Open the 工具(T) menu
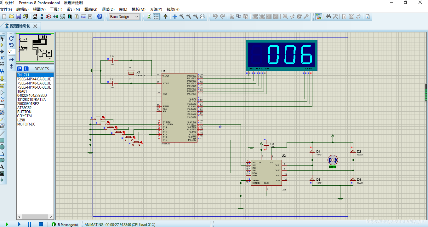 click(56, 9)
